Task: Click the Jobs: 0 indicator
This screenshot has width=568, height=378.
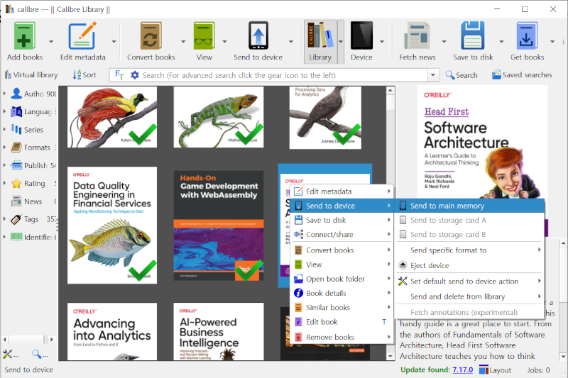Action: (538, 370)
